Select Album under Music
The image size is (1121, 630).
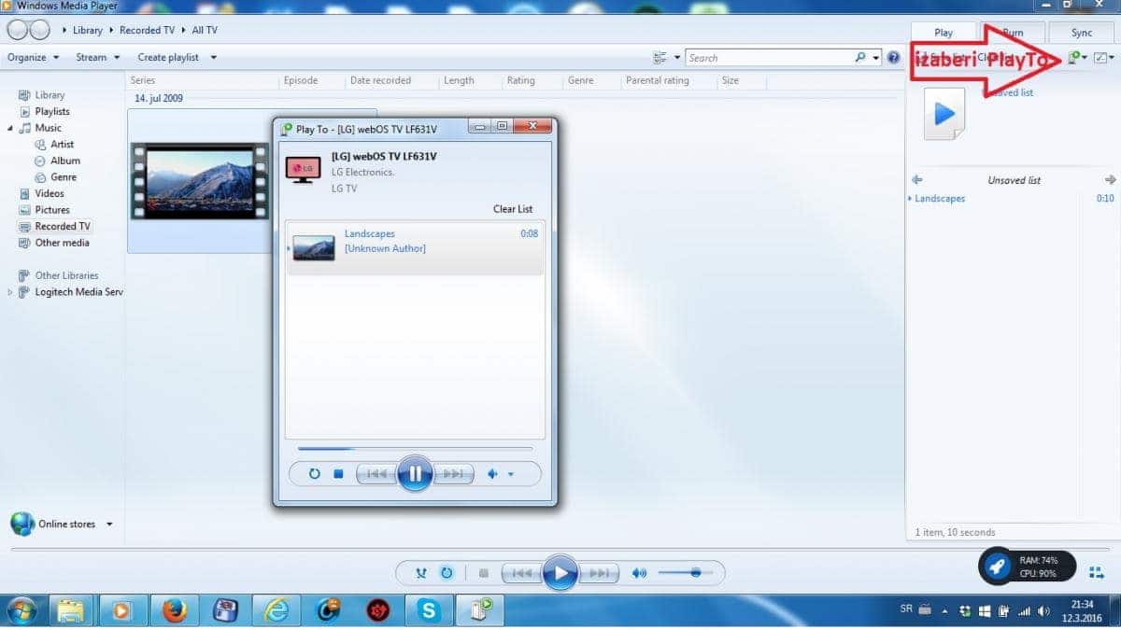pos(65,161)
